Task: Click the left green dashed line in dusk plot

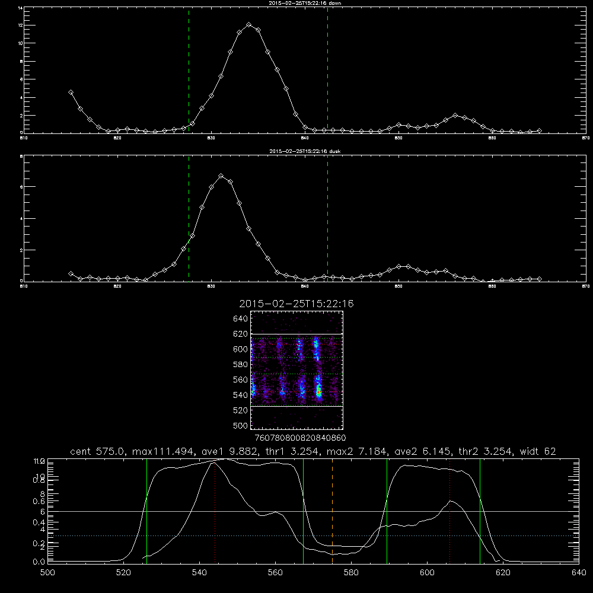Action: 189,218
